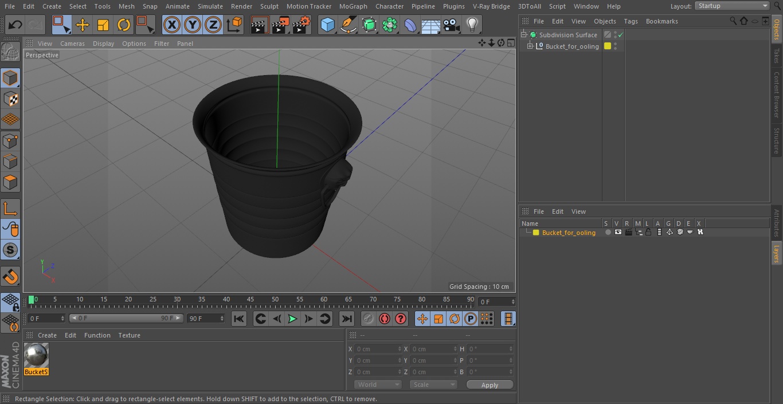Switch the coordinate system icon

pyautogui.click(x=234, y=25)
